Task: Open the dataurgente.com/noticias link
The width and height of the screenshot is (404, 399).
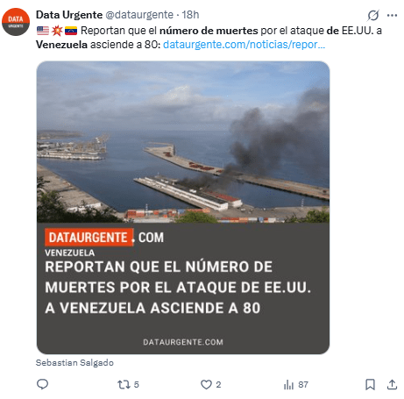Action: point(244,45)
